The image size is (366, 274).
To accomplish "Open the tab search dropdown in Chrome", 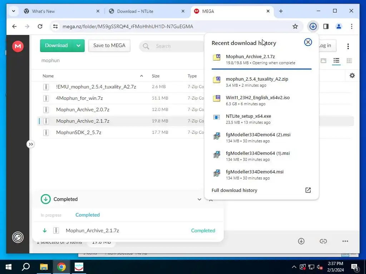I will (14, 11).
